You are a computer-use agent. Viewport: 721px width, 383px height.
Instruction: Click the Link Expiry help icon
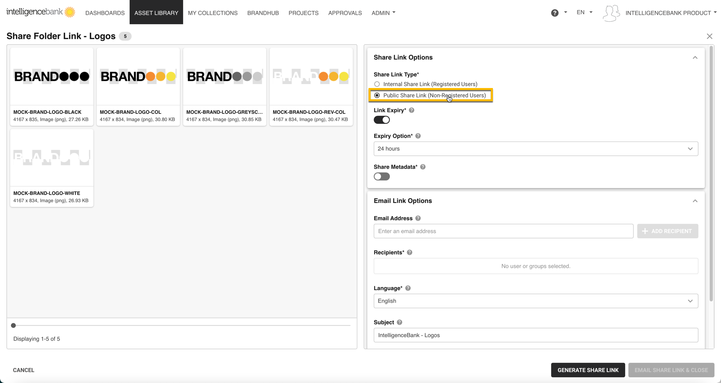412,110
